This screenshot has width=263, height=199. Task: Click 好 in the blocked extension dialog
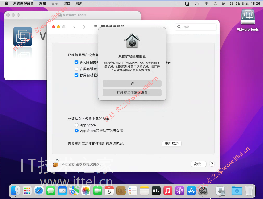pos(132,84)
